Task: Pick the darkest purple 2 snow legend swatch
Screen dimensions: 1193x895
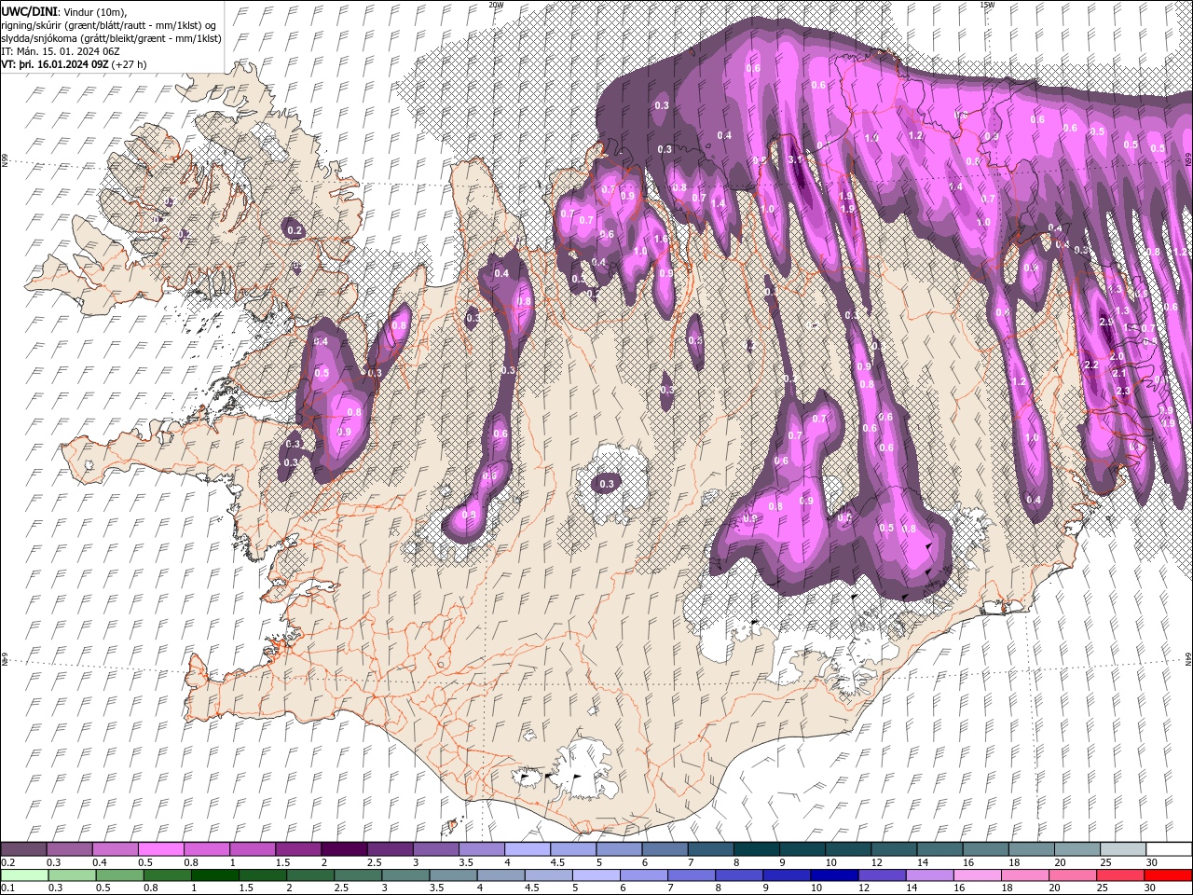Action: pyautogui.click(x=344, y=849)
